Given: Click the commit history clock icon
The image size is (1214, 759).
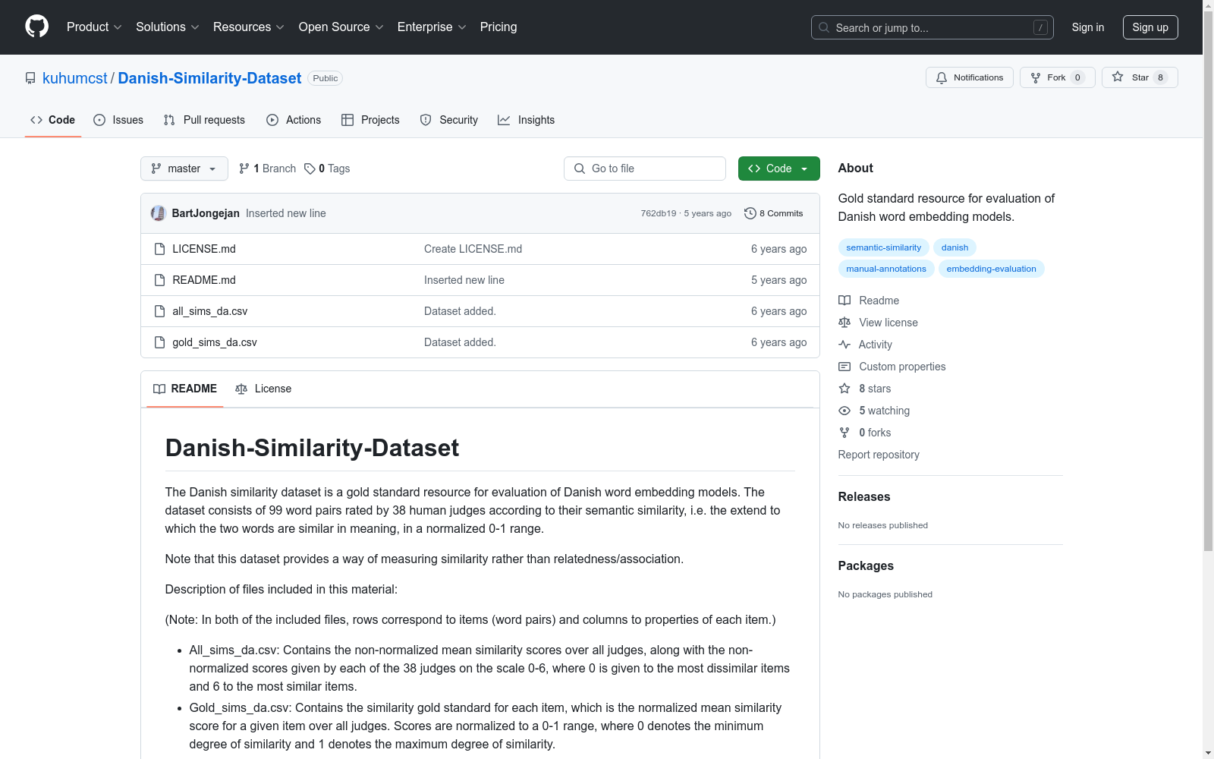Looking at the screenshot, I should click(750, 213).
